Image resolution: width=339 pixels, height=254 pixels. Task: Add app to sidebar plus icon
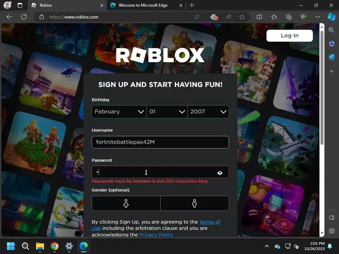pyautogui.click(x=331, y=71)
